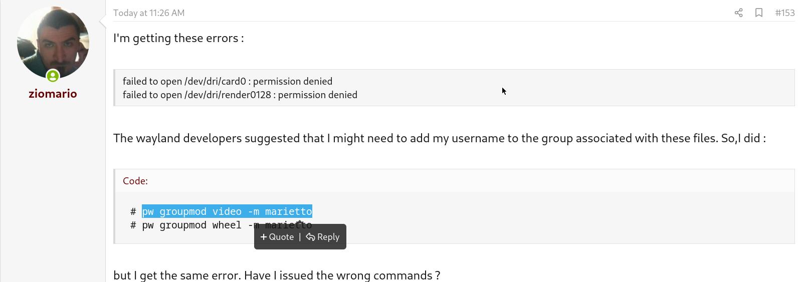Click the 'Today at 11:26 AM' timestamp
Viewport: 799px width, 282px height.
149,13
